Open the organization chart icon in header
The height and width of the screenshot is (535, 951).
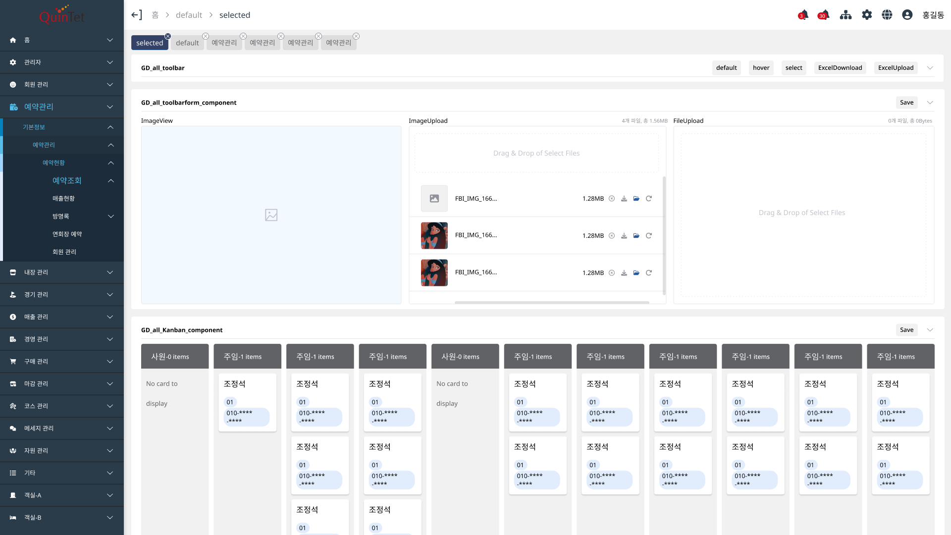coord(845,15)
